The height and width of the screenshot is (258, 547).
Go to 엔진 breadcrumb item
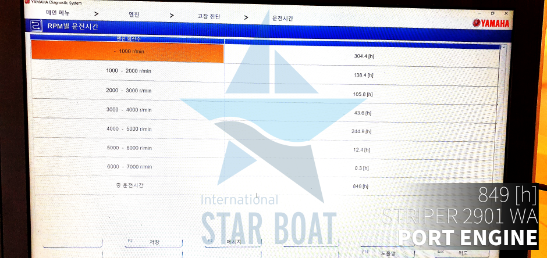134,15
